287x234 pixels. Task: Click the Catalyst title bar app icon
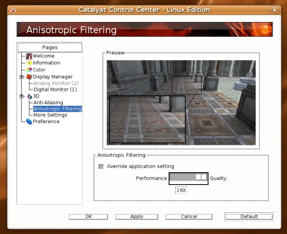pyautogui.click(x=13, y=10)
